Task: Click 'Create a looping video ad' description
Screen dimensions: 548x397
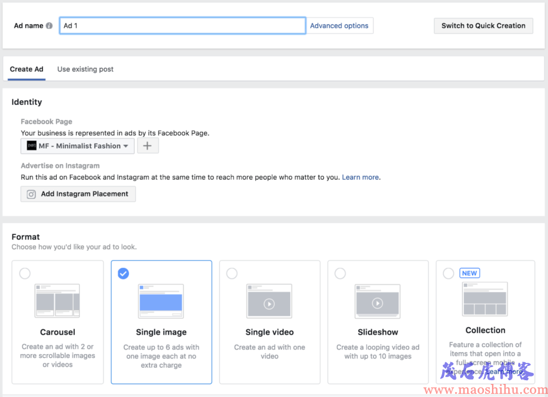Action: click(378, 352)
